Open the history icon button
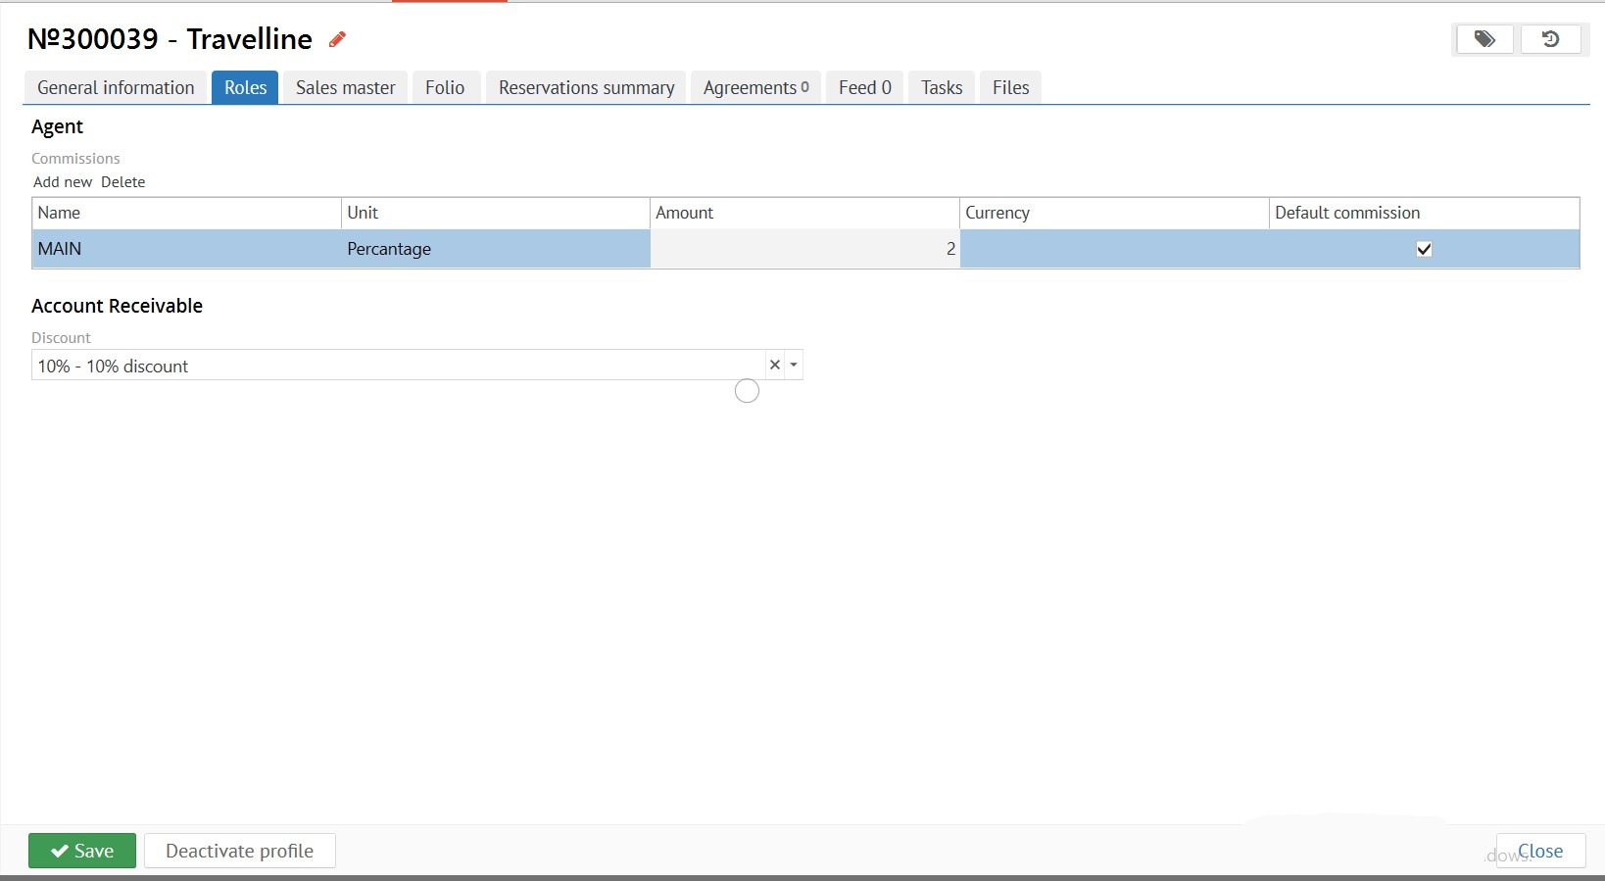The height and width of the screenshot is (881, 1605). tap(1550, 39)
